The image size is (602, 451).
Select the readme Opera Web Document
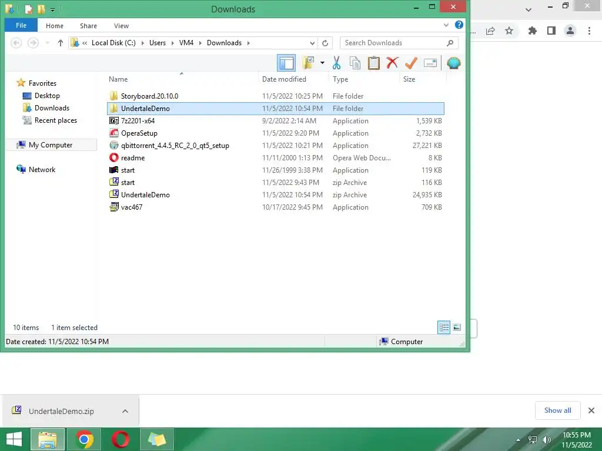tap(275, 157)
